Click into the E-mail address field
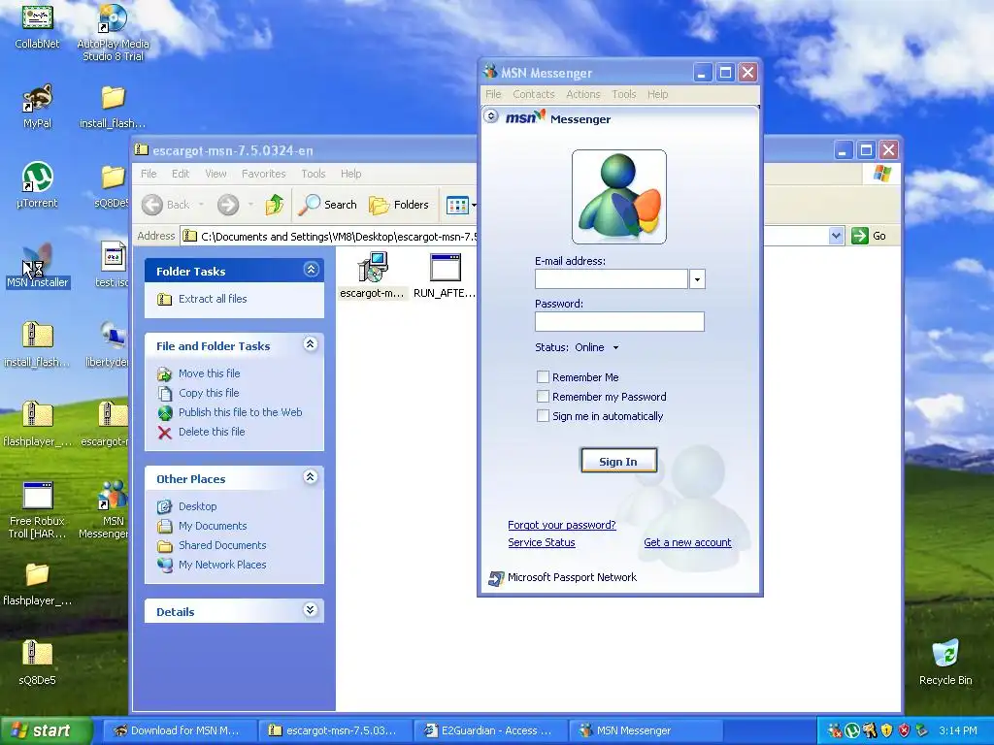 click(x=612, y=279)
